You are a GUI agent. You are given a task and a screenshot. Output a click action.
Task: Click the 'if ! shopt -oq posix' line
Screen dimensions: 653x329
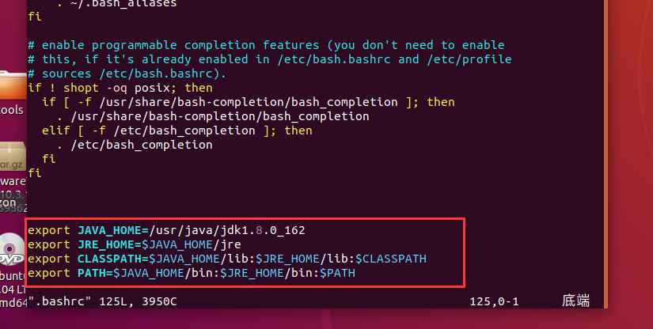pyautogui.click(x=120, y=88)
